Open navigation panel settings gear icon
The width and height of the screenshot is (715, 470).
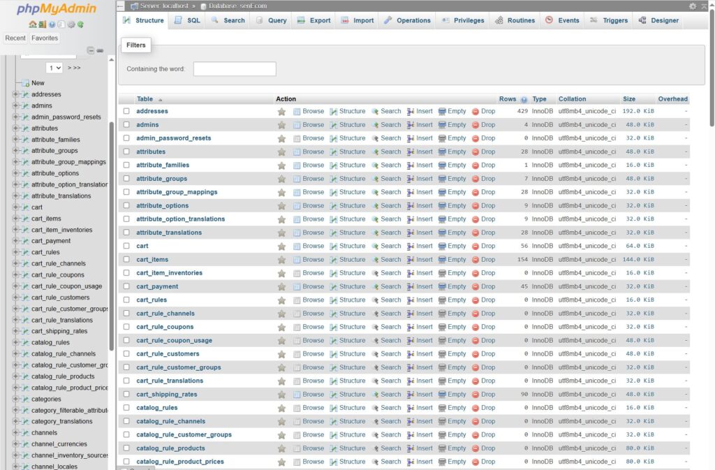(71, 24)
